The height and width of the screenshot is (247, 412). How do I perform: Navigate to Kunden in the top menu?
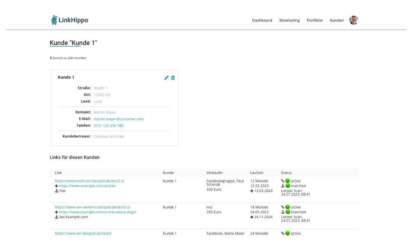point(337,20)
